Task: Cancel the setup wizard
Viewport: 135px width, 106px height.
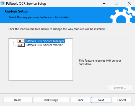Action: pyautogui.click(x=122, y=100)
